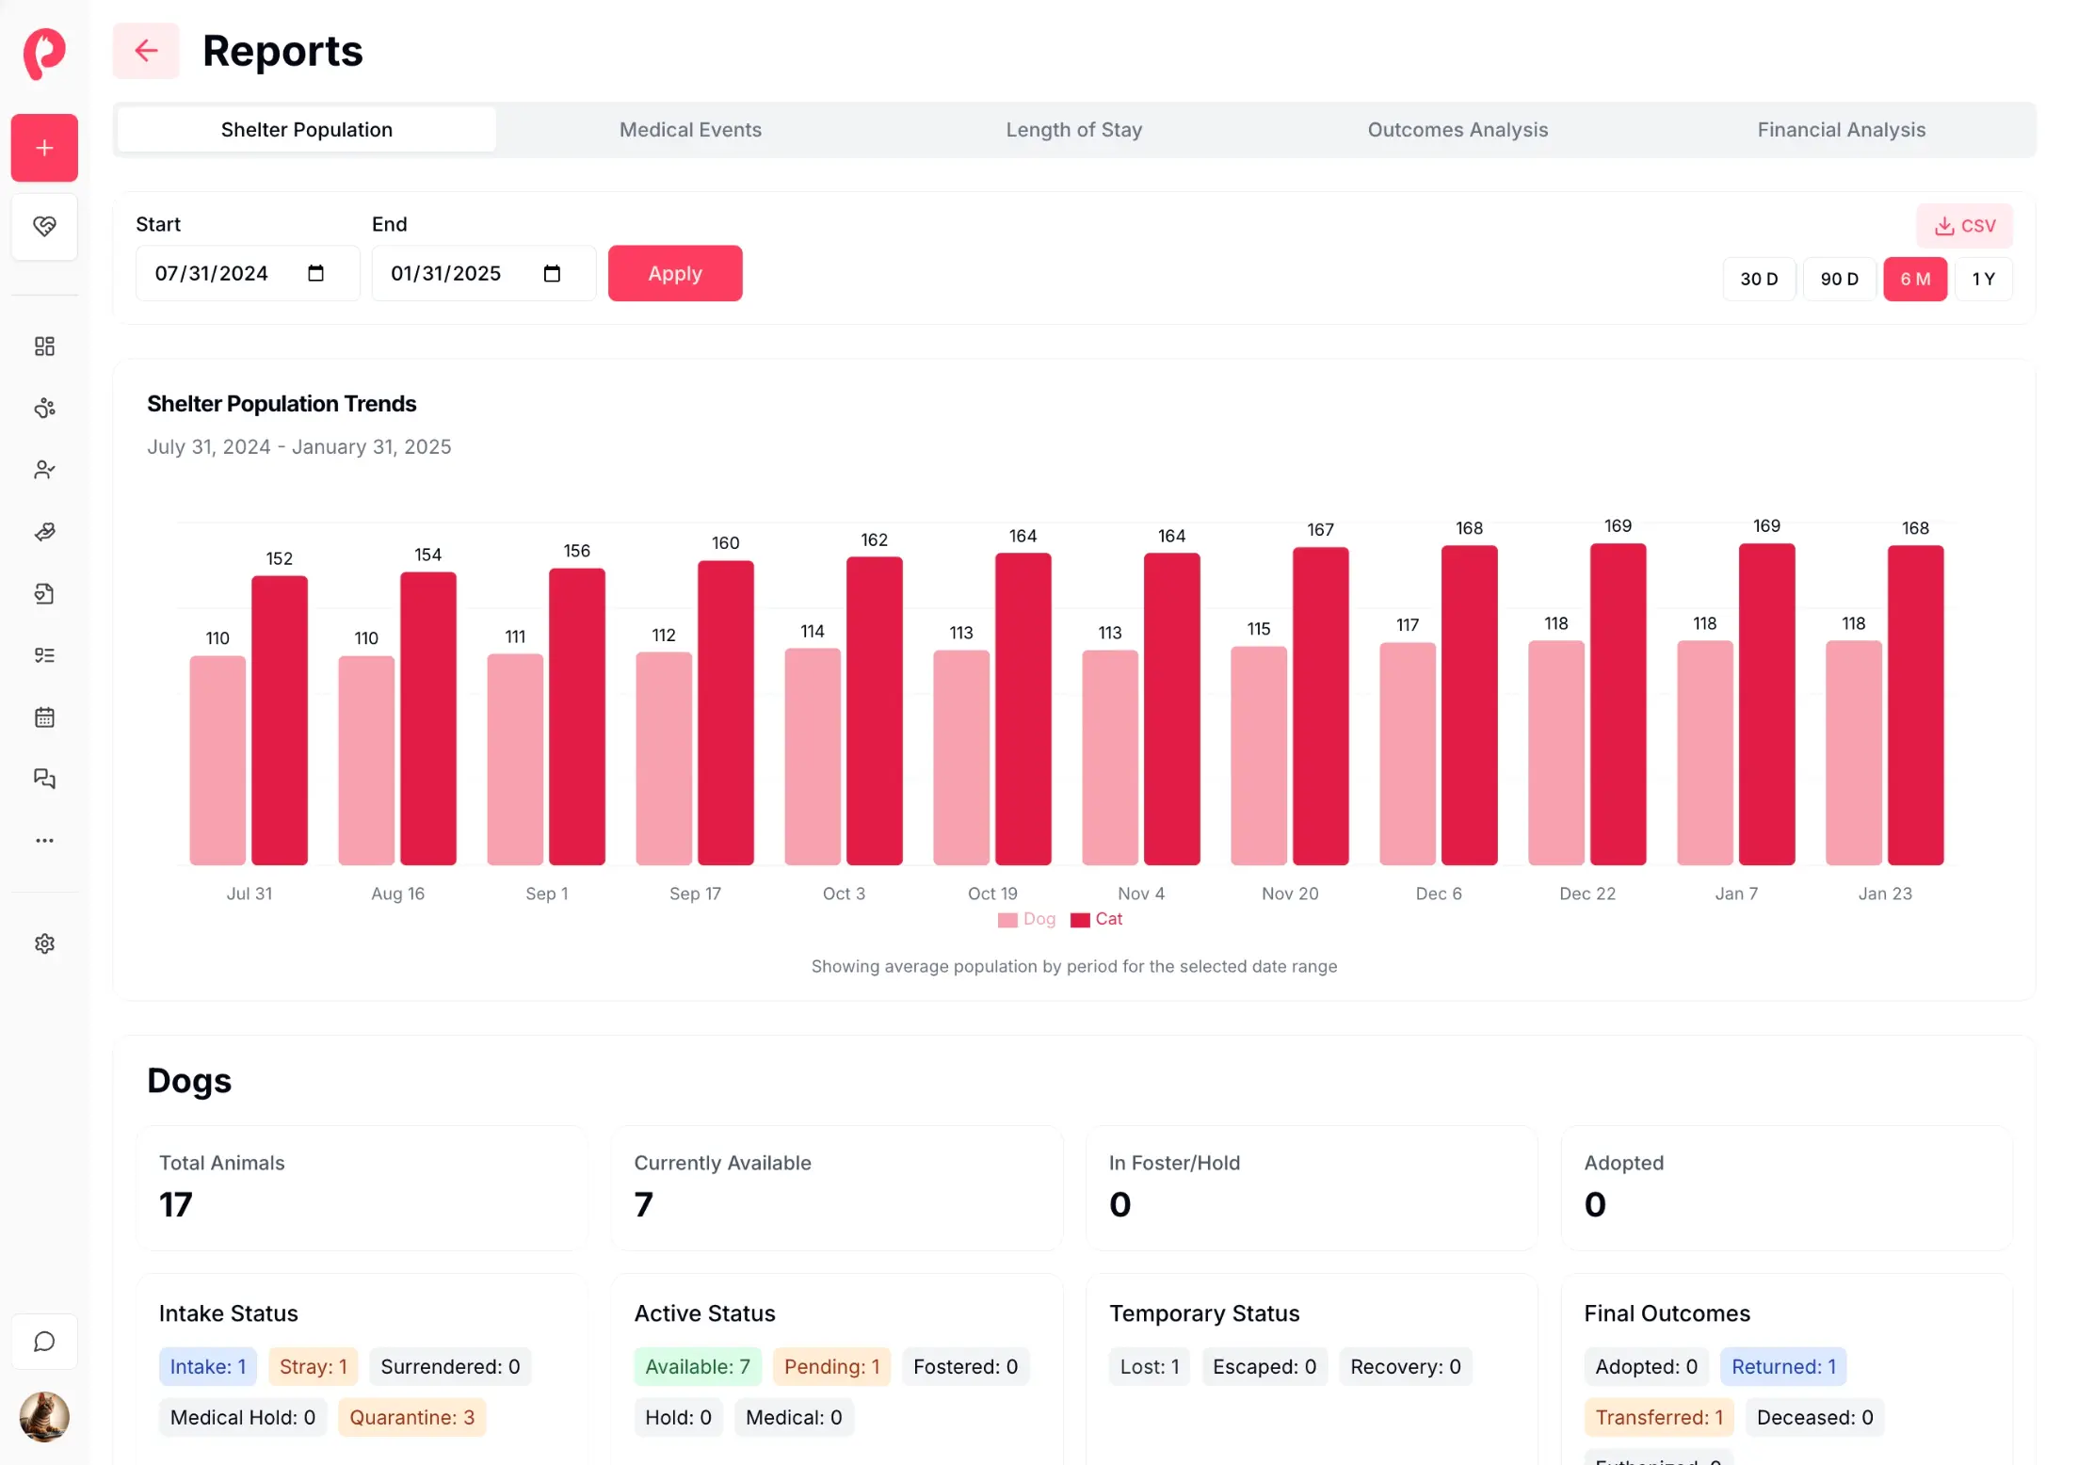The height and width of the screenshot is (1465, 2094).
Task: Click the speech bubble feedback icon
Action: click(x=44, y=1342)
